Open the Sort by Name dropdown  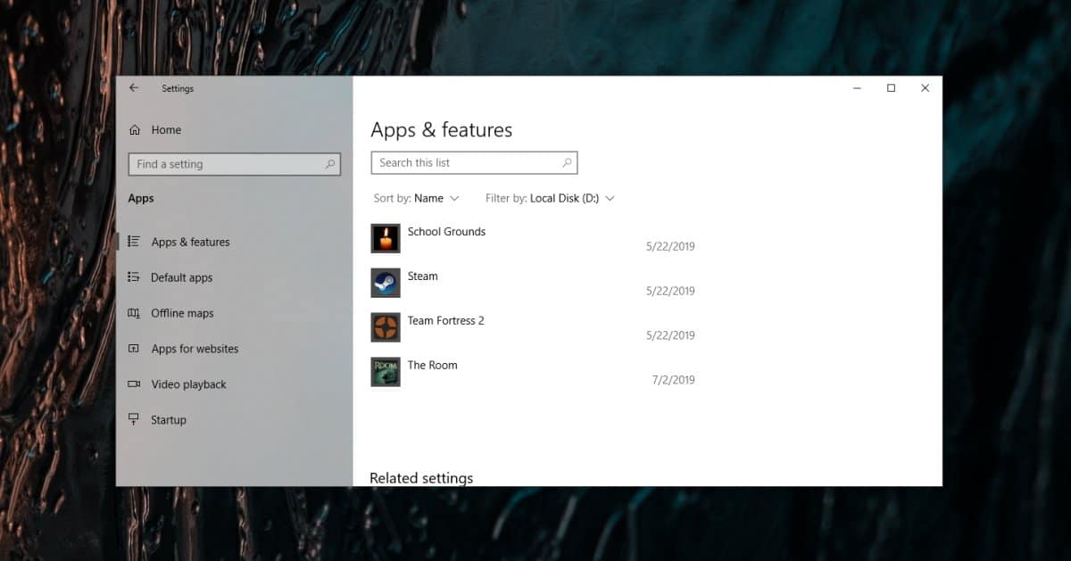point(428,198)
